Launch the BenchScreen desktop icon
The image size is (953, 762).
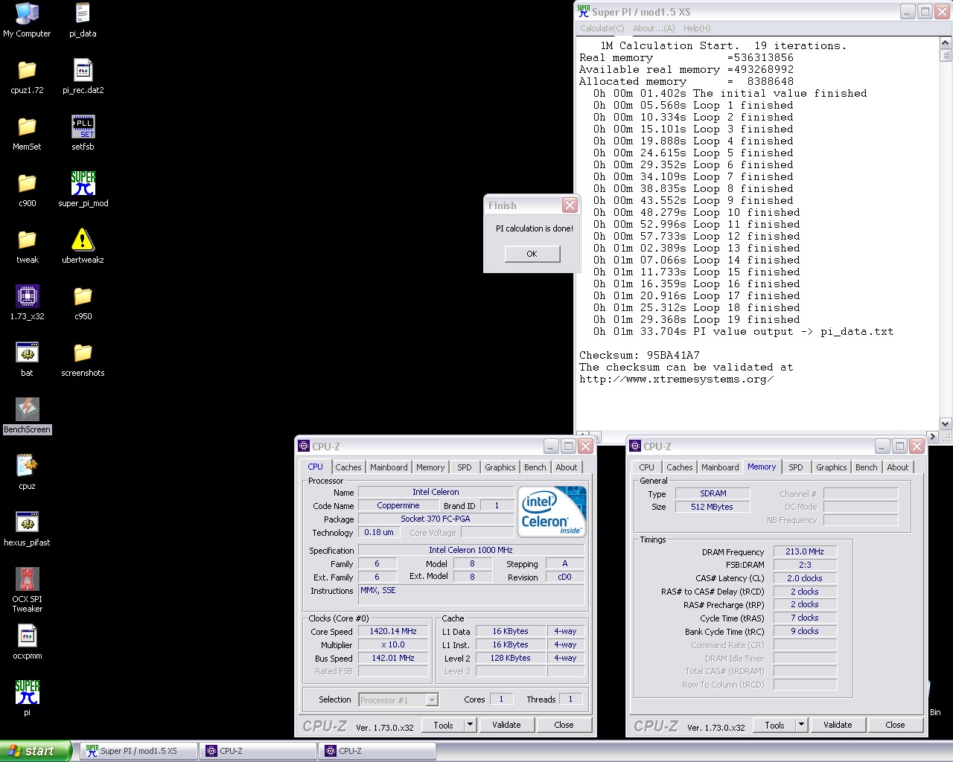click(x=27, y=409)
